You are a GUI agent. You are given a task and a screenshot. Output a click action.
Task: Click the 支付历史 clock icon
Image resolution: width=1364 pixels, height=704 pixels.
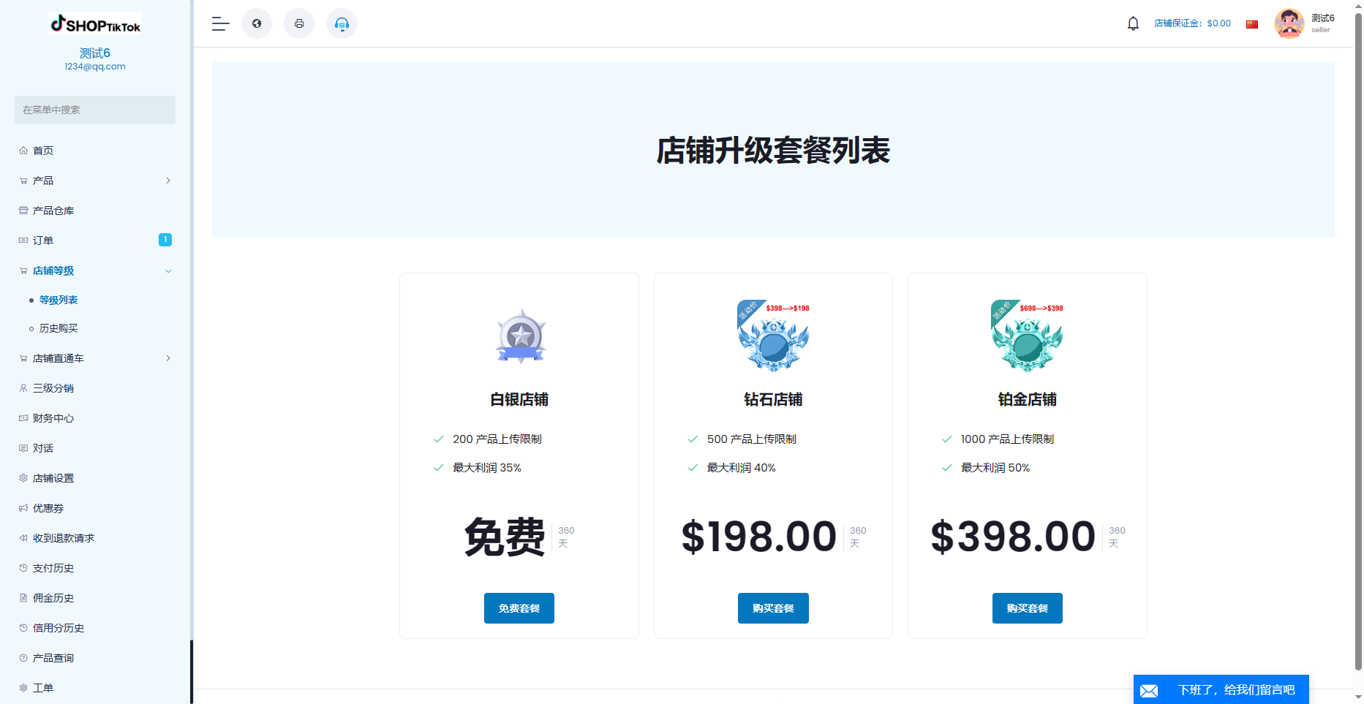[x=23, y=568]
